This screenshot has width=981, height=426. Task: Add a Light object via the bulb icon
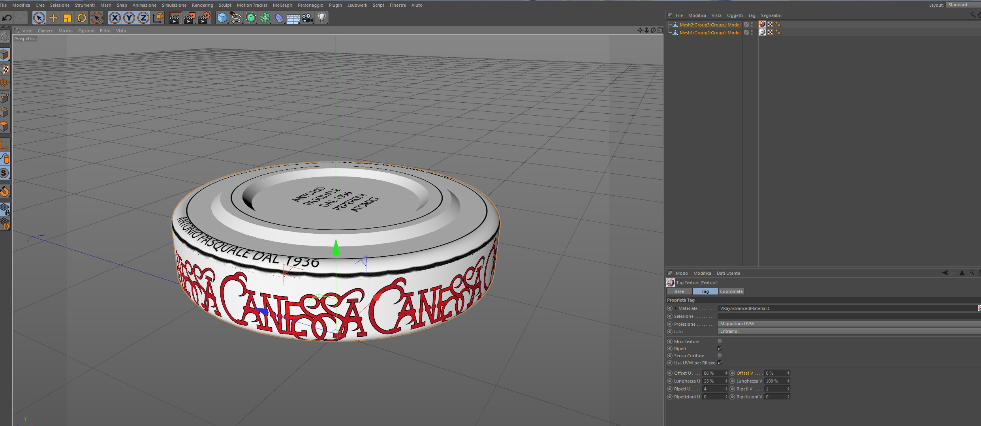[x=322, y=18]
